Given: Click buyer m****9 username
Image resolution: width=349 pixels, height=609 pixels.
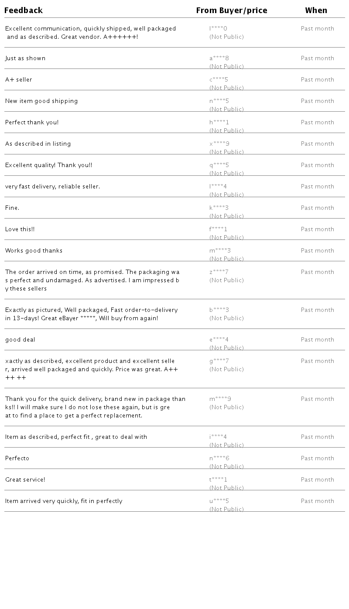Looking at the screenshot, I should coord(220,399).
